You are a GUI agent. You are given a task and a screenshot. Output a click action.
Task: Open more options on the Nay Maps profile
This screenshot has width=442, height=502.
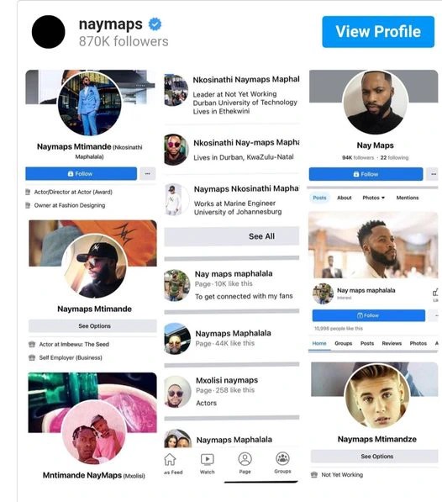pos(434,174)
